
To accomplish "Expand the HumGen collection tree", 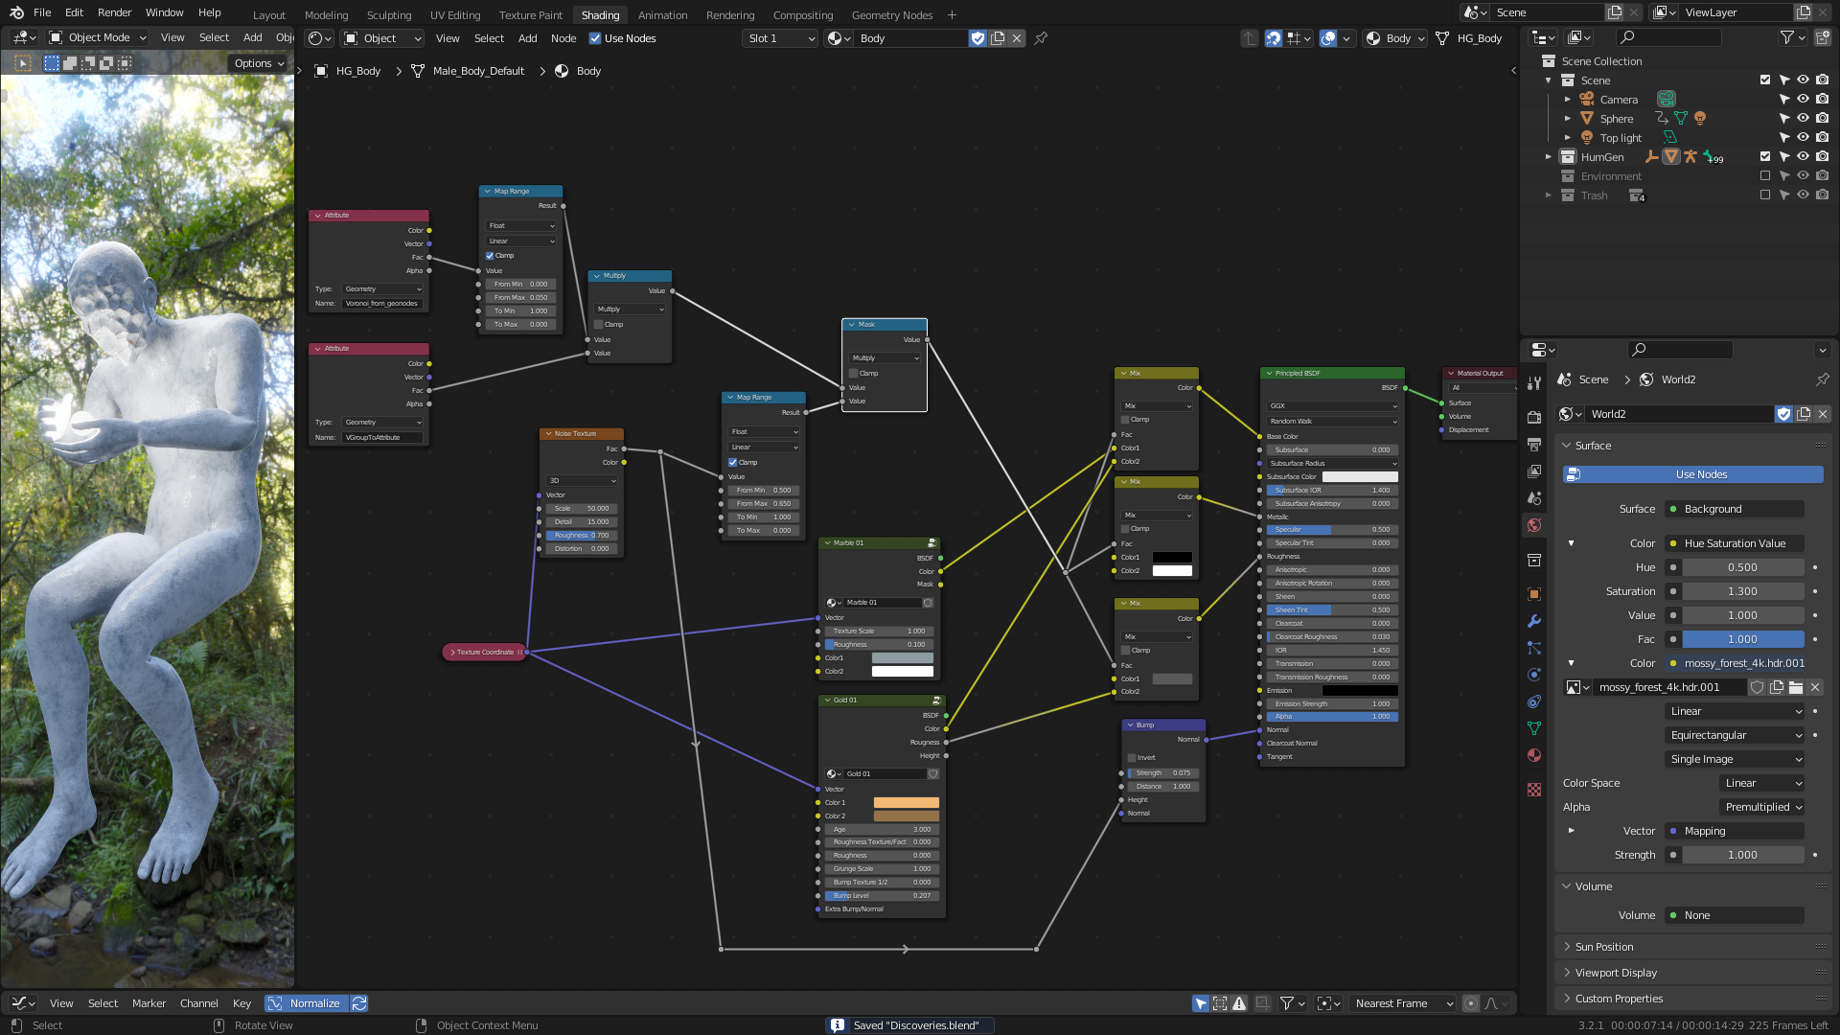I will [1549, 157].
